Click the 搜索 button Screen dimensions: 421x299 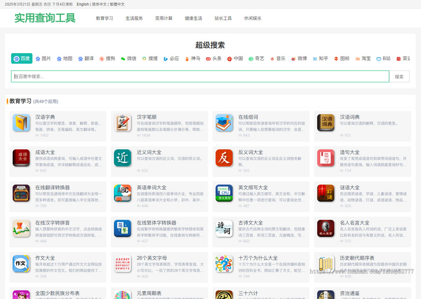(x=399, y=77)
